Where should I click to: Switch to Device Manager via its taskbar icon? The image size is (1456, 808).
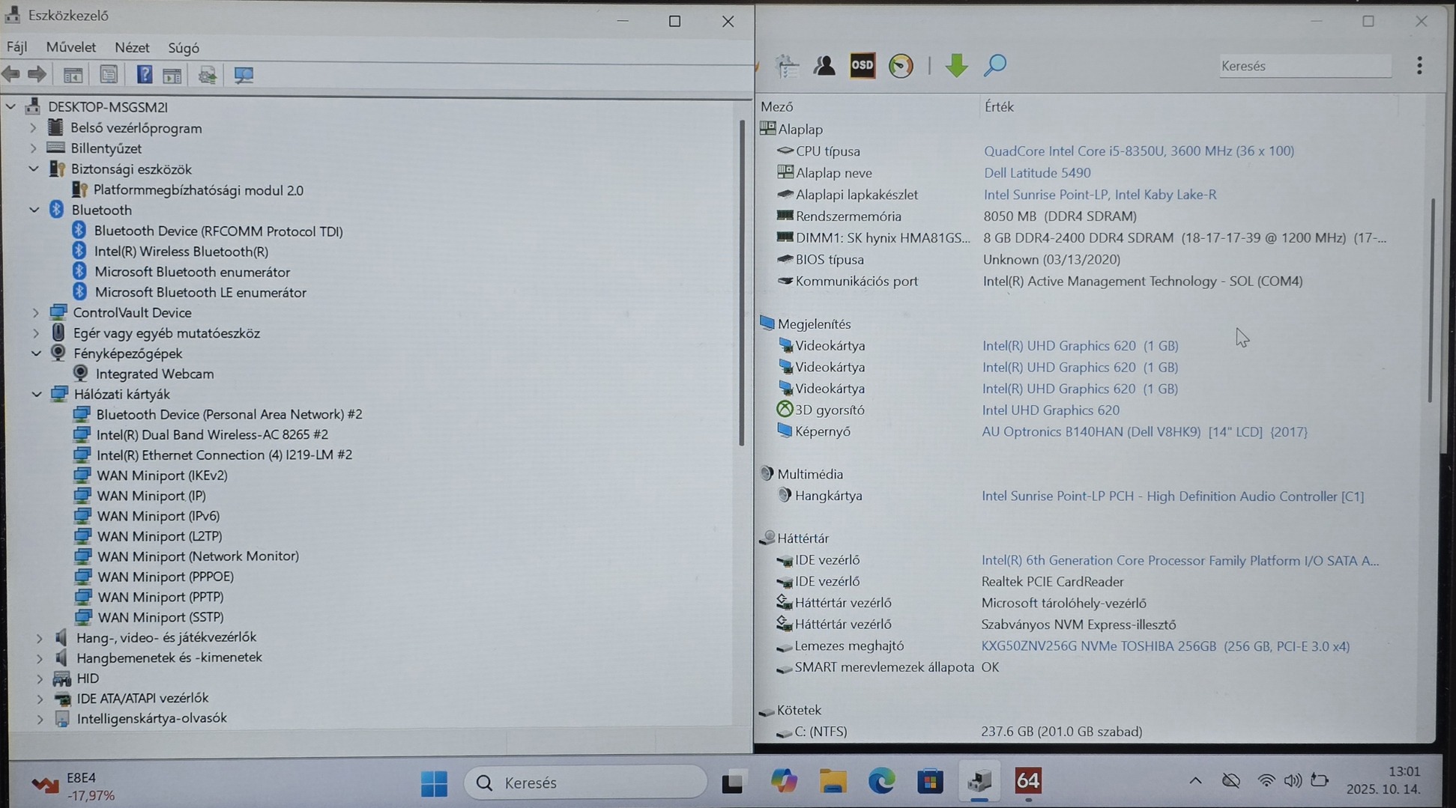click(x=979, y=782)
